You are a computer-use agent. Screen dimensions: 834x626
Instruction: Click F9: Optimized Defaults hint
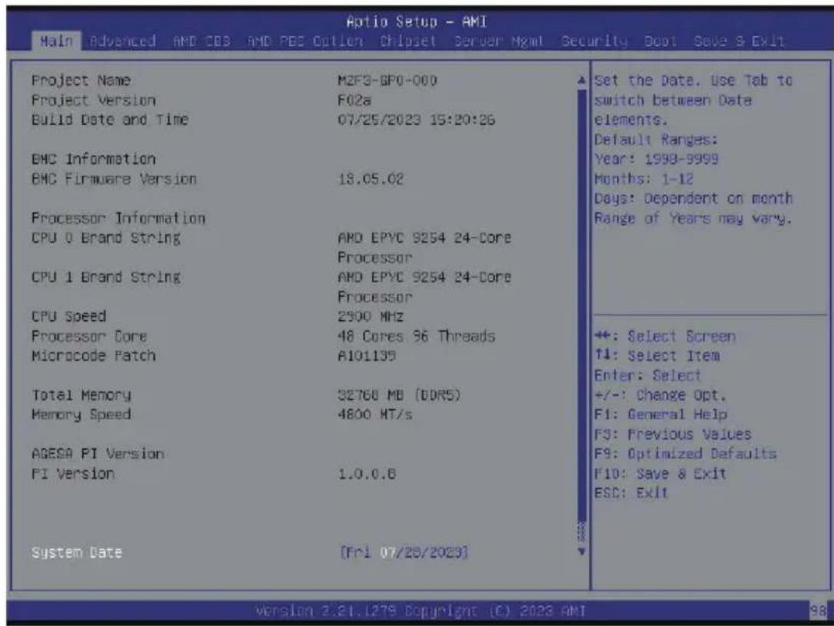point(686,454)
